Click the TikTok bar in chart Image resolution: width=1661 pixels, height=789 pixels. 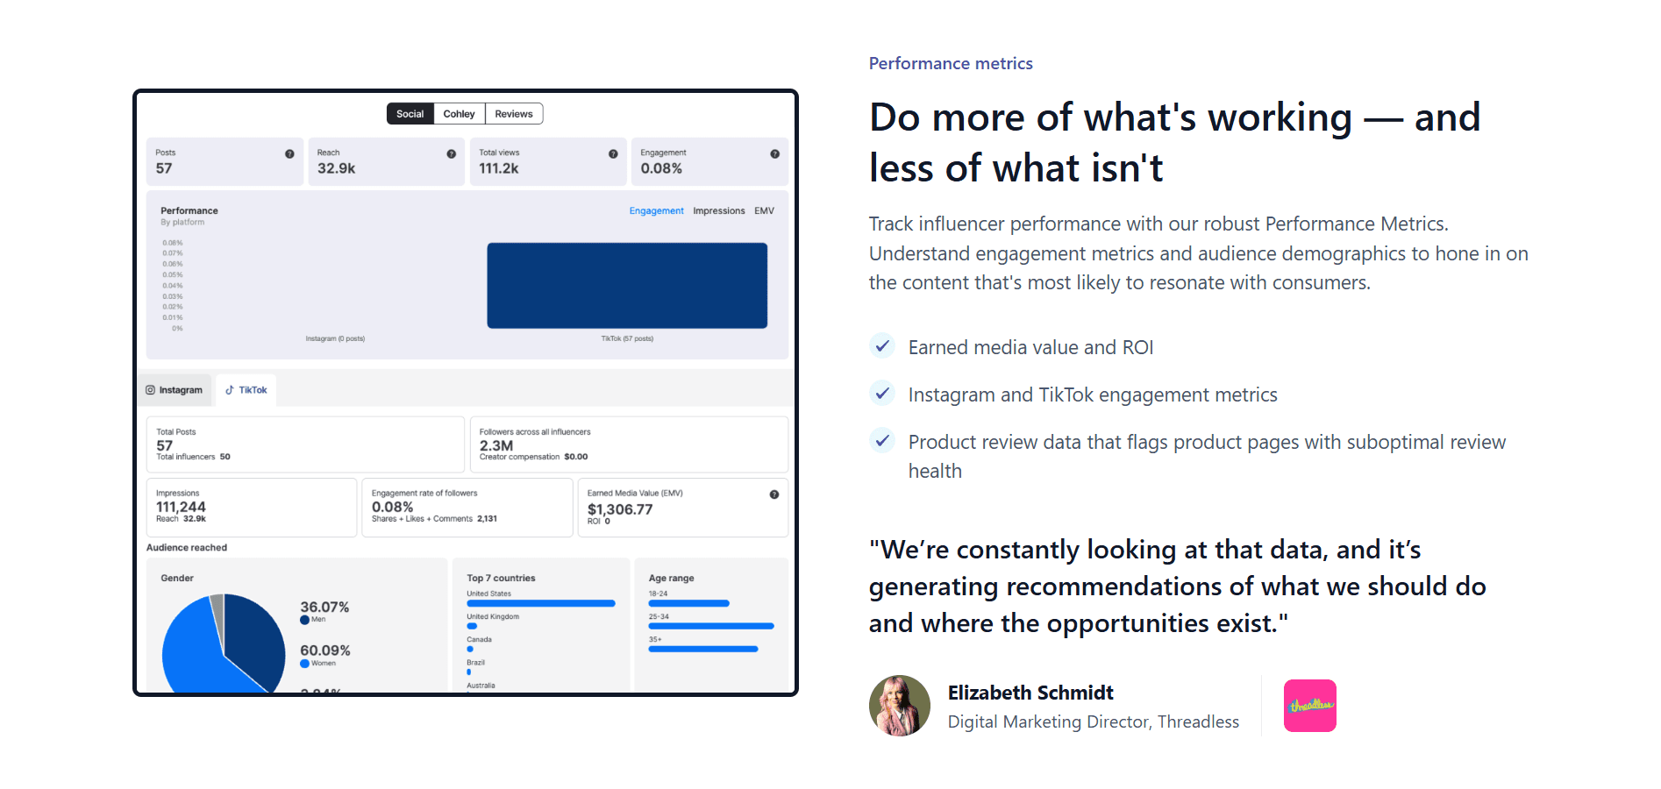627,286
